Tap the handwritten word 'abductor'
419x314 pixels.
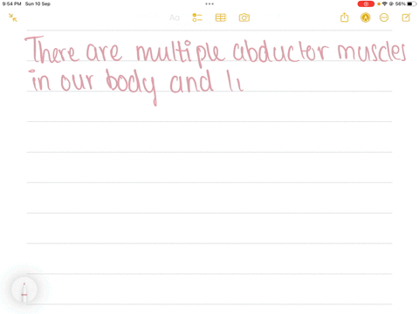point(281,51)
